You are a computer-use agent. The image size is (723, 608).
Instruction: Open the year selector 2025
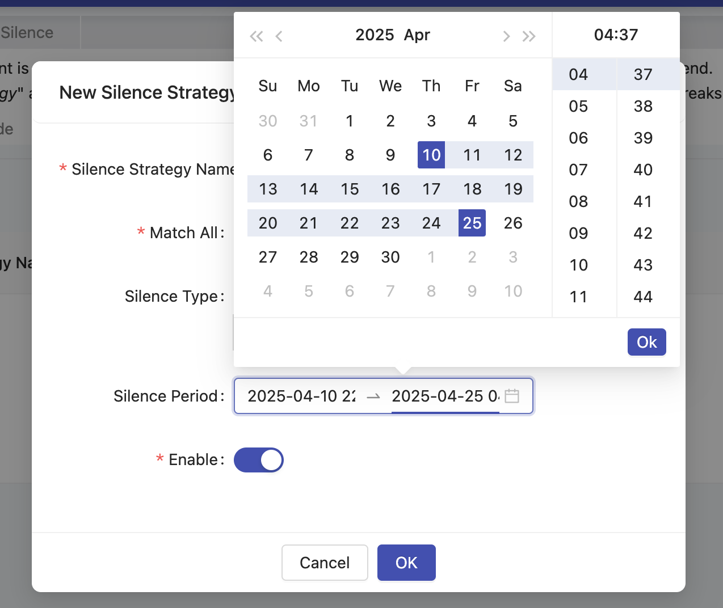375,35
